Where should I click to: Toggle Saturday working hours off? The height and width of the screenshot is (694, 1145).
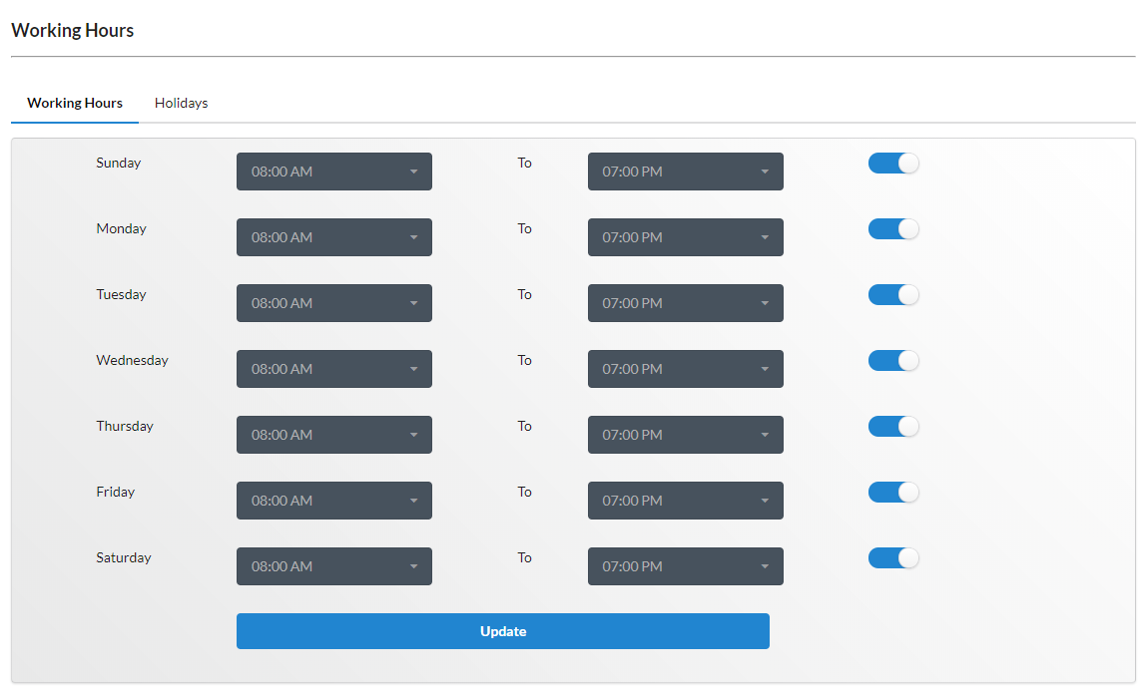click(x=893, y=557)
